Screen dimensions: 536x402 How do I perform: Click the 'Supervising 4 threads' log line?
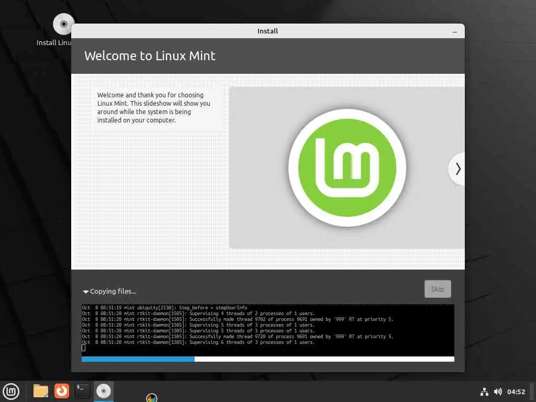coord(198,314)
